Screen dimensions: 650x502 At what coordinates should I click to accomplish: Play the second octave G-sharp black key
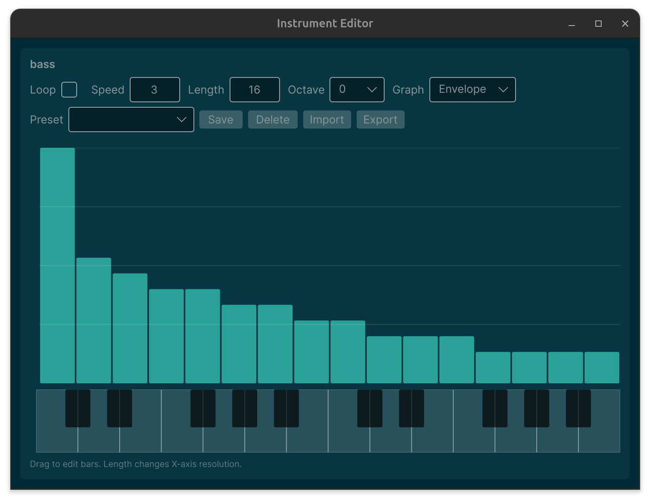pos(537,408)
